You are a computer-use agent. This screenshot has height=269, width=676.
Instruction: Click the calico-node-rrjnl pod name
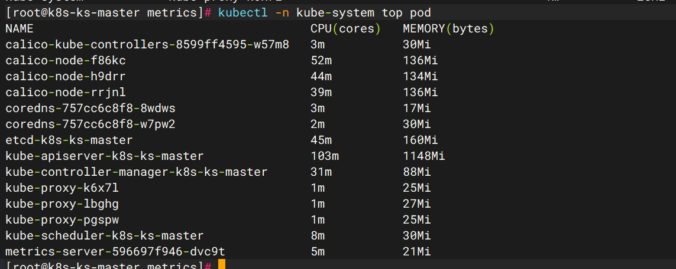[66, 92]
